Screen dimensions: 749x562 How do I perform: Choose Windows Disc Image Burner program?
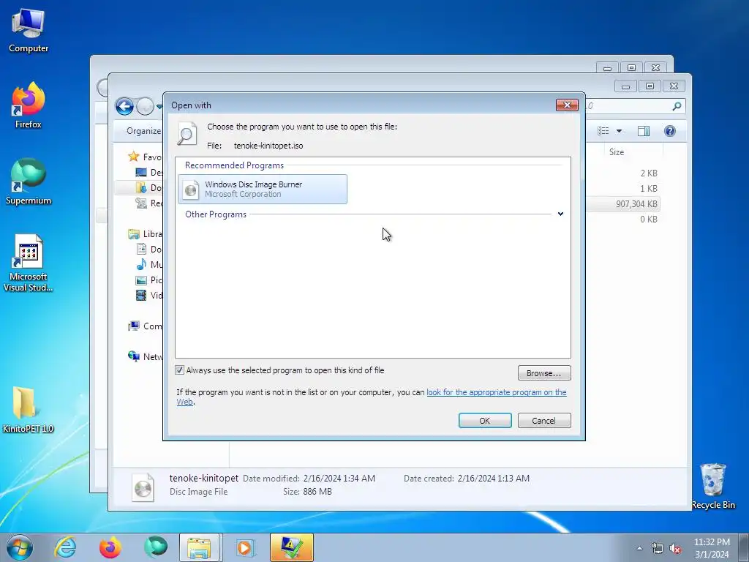(x=263, y=190)
